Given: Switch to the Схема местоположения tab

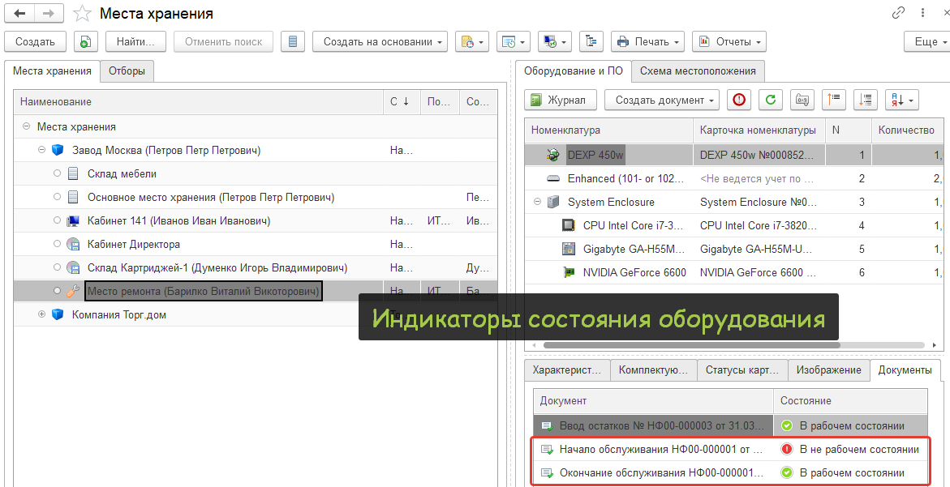Looking at the screenshot, I should [698, 71].
